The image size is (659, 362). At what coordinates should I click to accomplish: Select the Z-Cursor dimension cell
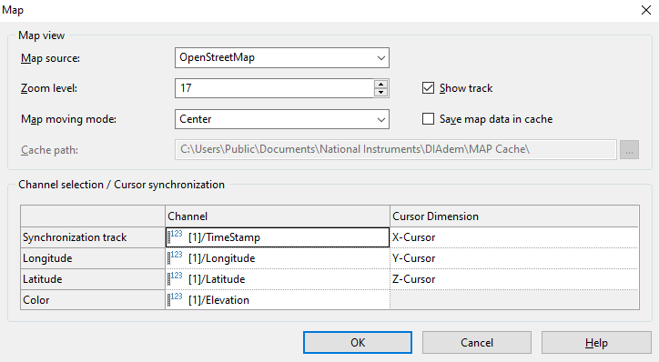514,279
